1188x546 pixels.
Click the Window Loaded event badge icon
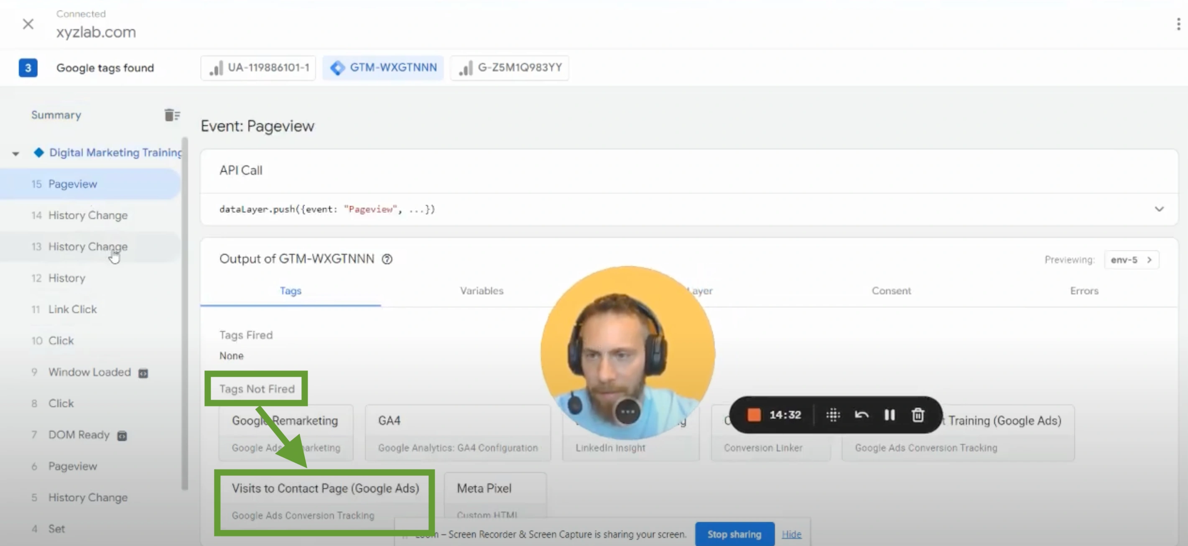click(143, 373)
